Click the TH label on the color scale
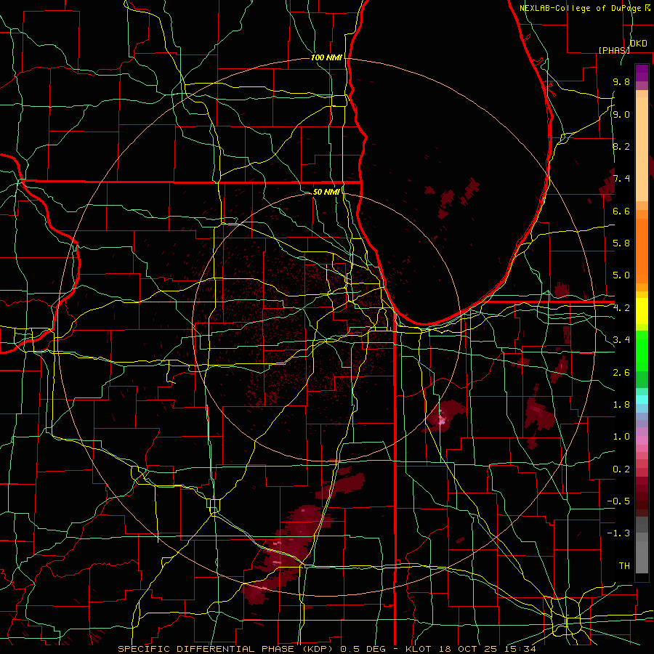The image size is (654, 654). click(x=624, y=566)
